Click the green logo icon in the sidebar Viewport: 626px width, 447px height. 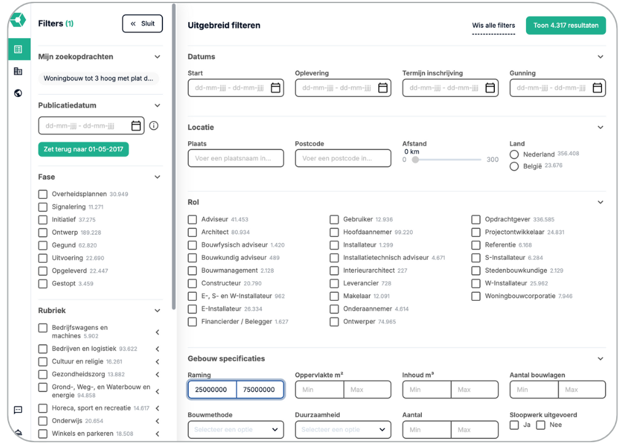pyautogui.click(x=18, y=20)
